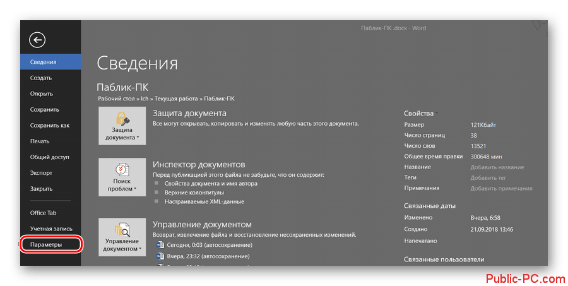Click Word icon of today's 0:03 autosave

pos(160,245)
